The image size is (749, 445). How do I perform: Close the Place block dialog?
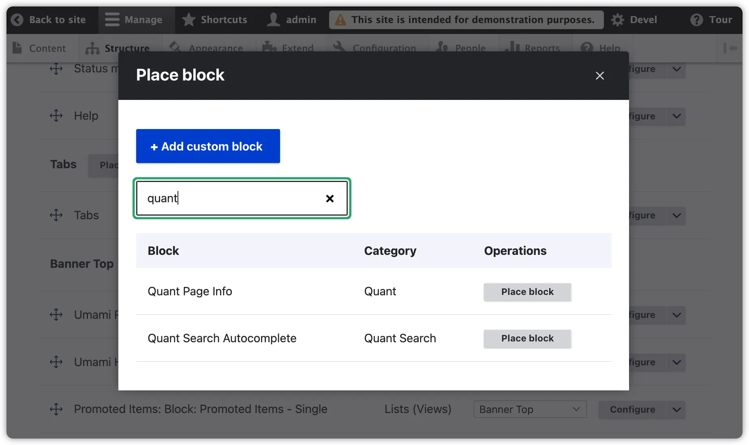(x=600, y=76)
